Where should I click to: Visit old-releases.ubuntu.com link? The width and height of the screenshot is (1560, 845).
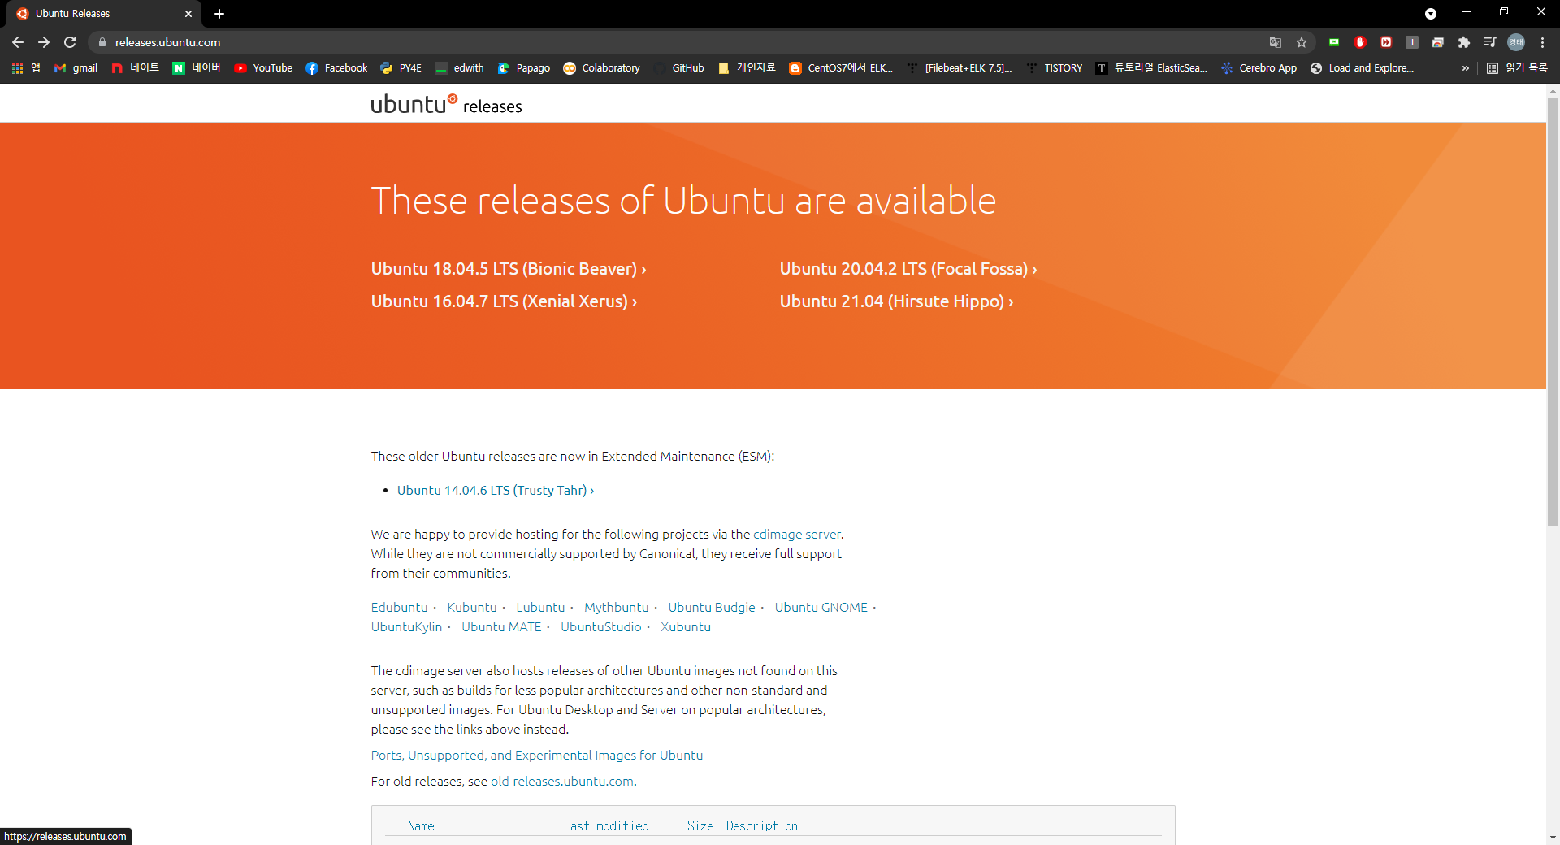pyautogui.click(x=562, y=782)
